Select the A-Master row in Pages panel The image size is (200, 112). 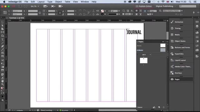tap(151, 50)
